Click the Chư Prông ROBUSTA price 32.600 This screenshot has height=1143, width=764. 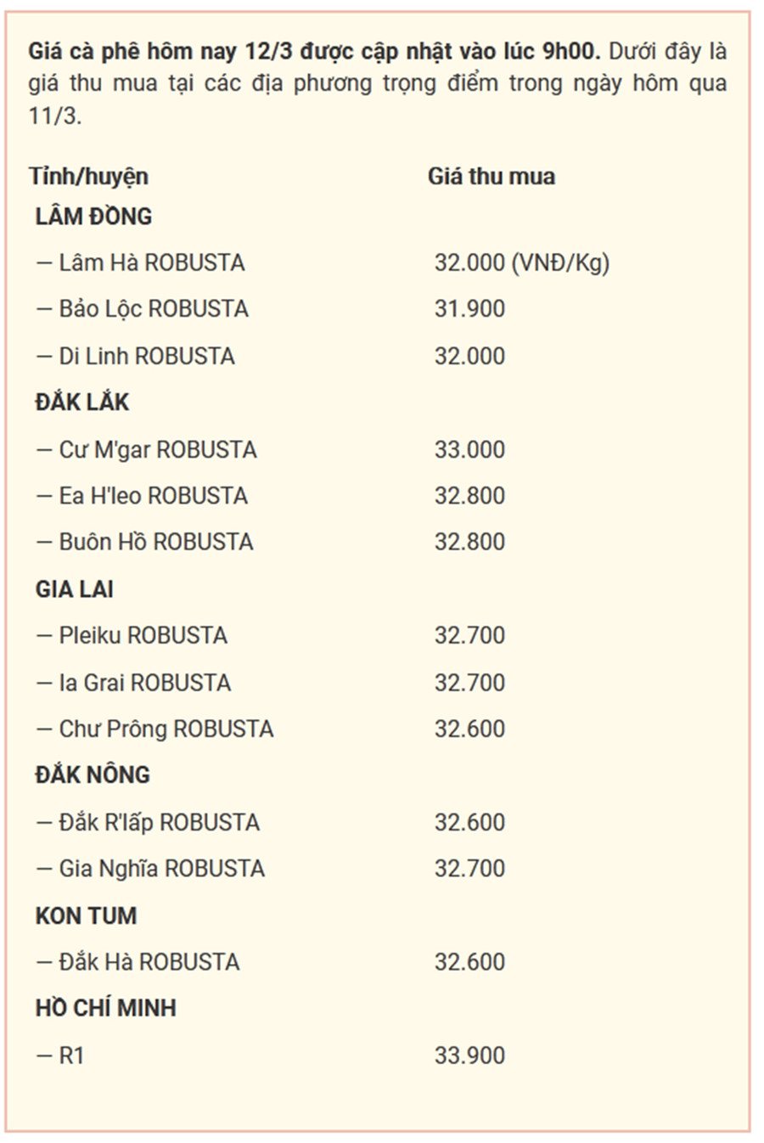point(469,729)
